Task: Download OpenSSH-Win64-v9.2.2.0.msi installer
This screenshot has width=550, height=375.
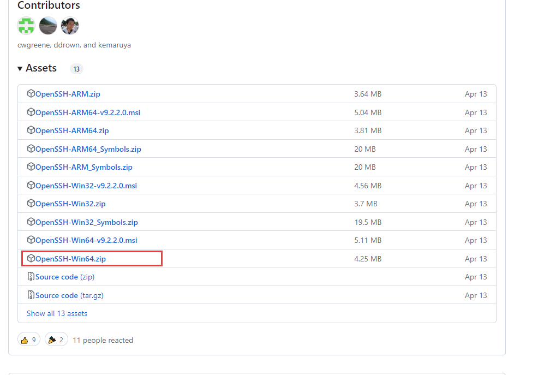Action: point(86,240)
